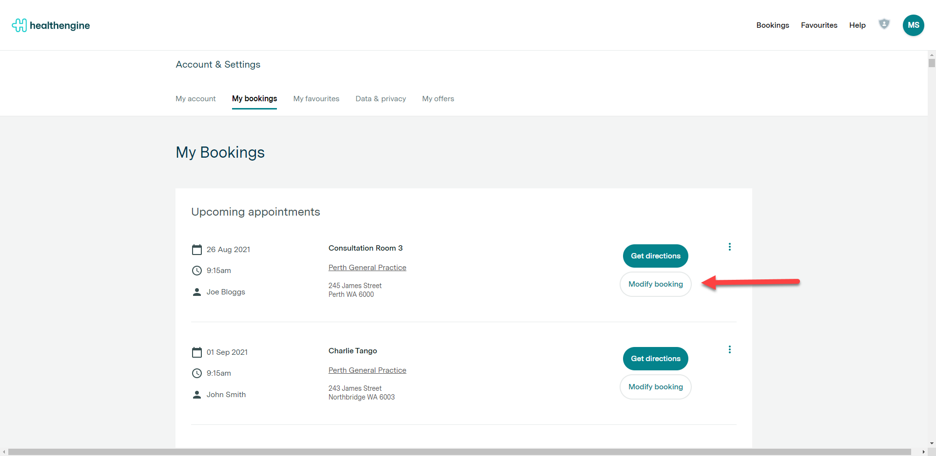Click the horizontal scrollbar at page bottom
The width and height of the screenshot is (936, 456).
pos(459,452)
